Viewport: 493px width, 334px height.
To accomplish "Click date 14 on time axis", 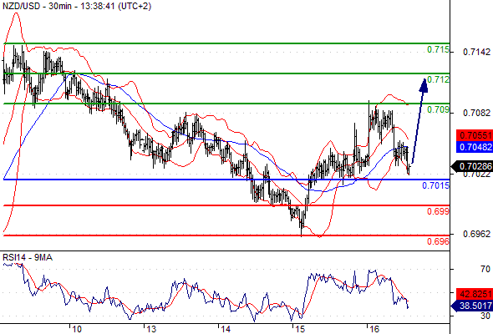I will (x=226, y=329).
